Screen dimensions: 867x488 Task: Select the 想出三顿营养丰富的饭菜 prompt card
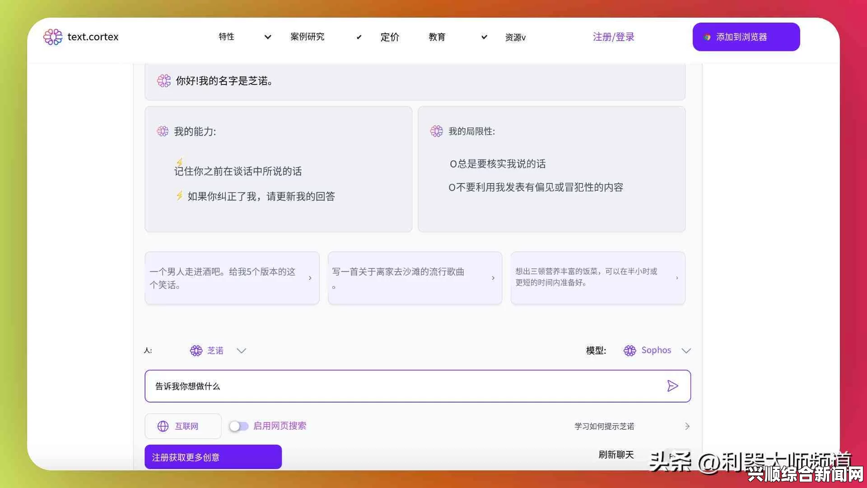click(598, 278)
